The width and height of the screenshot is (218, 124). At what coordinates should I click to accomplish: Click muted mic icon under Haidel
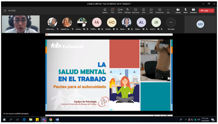(x=58, y=29)
